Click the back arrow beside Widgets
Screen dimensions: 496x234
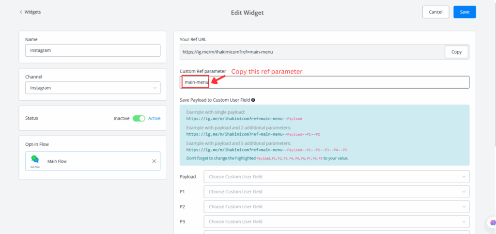(21, 12)
